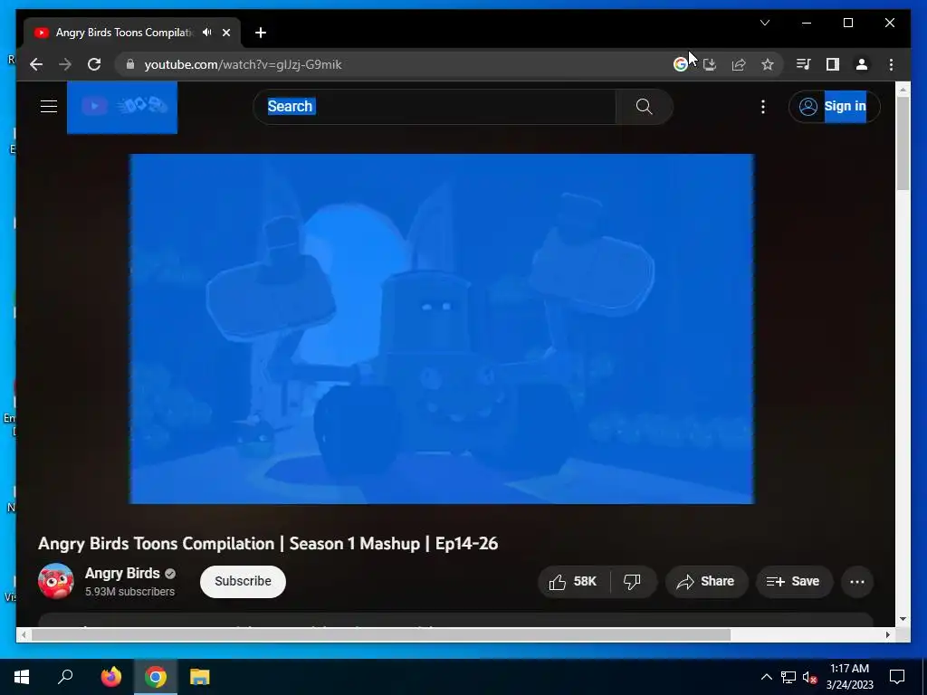927x695 pixels.
Task: Focus the YouTube Search input field
Action: pos(435,107)
